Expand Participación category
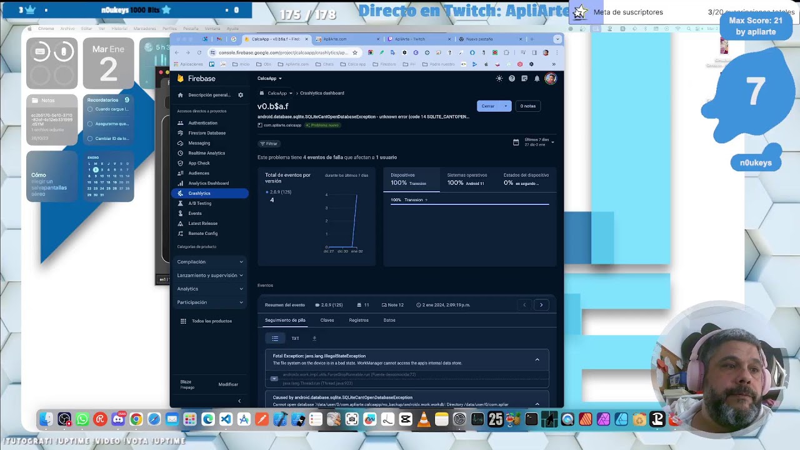This screenshot has width=800, height=450. point(210,302)
